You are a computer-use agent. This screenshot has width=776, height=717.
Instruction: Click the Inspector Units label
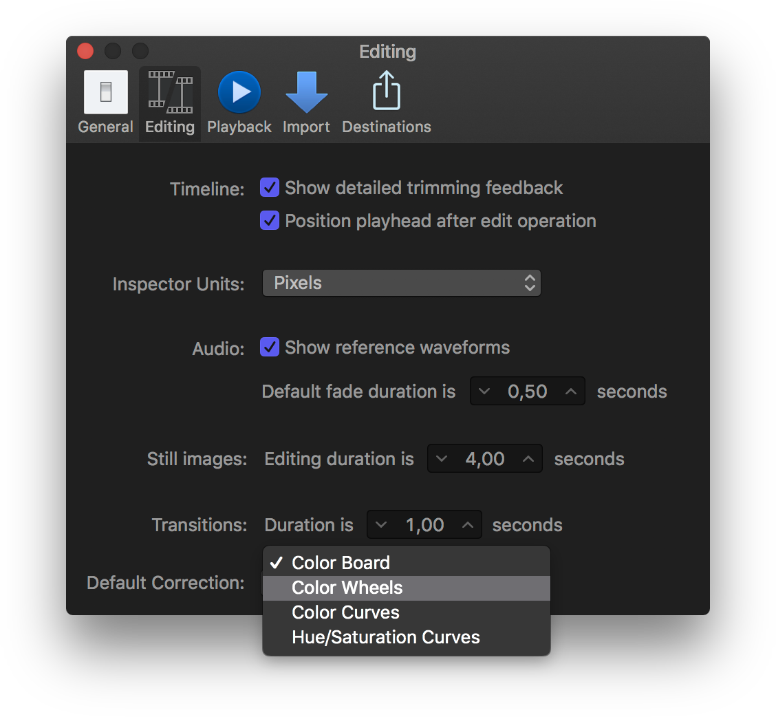pyautogui.click(x=178, y=284)
